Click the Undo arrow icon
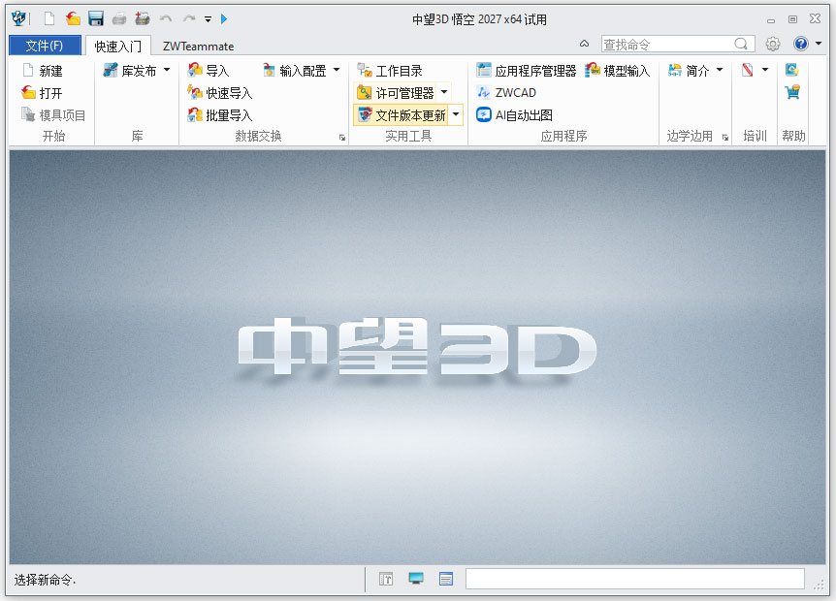 click(x=166, y=19)
